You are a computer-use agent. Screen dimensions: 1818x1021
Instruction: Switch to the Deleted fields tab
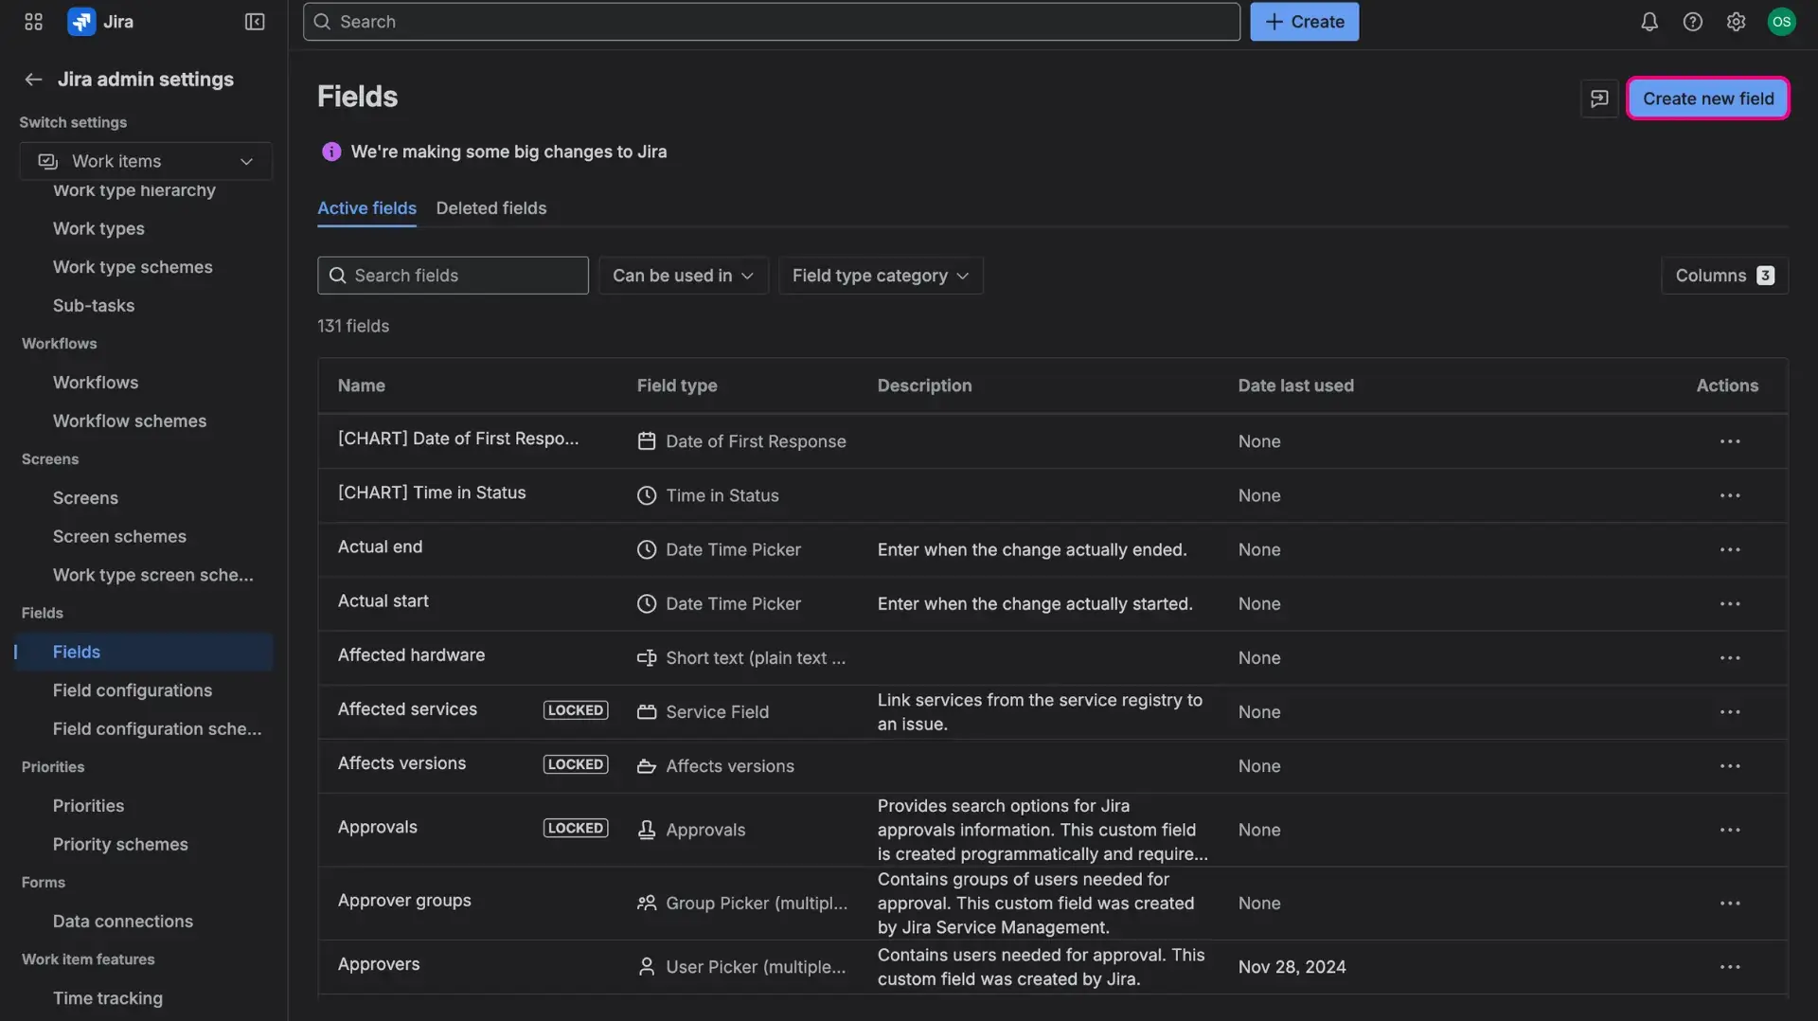(x=490, y=207)
